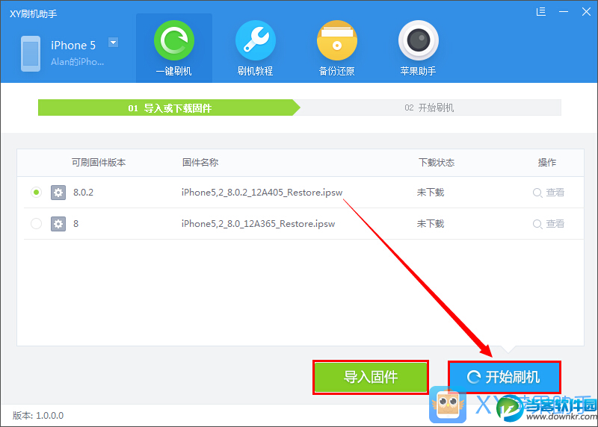Select step 01 导入或下载固件
This screenshot has height=427, width=598.
(169, 107)
